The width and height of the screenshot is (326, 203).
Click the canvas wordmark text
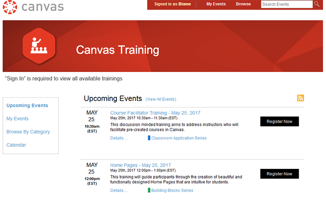pos(43,7)
